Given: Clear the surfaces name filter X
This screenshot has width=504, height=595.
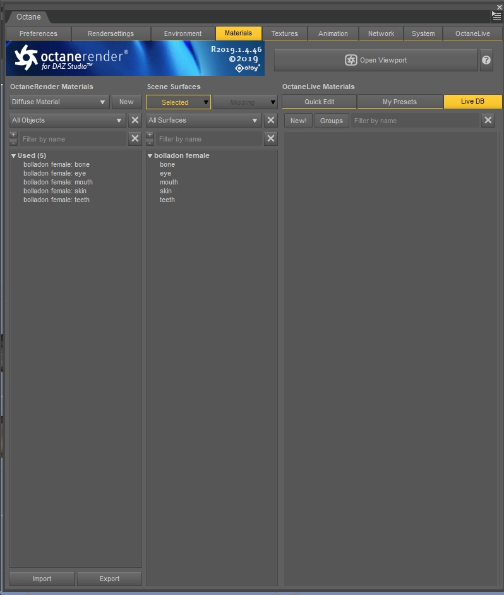Looking at the screenshot, I should tap(270, 138).
